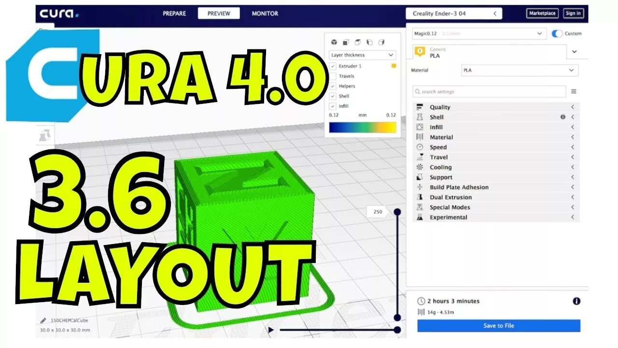This screenshot has height=348, width=618.
Task: Click the Build Plate Adhesion icon
Action: (x=420, y=187)
